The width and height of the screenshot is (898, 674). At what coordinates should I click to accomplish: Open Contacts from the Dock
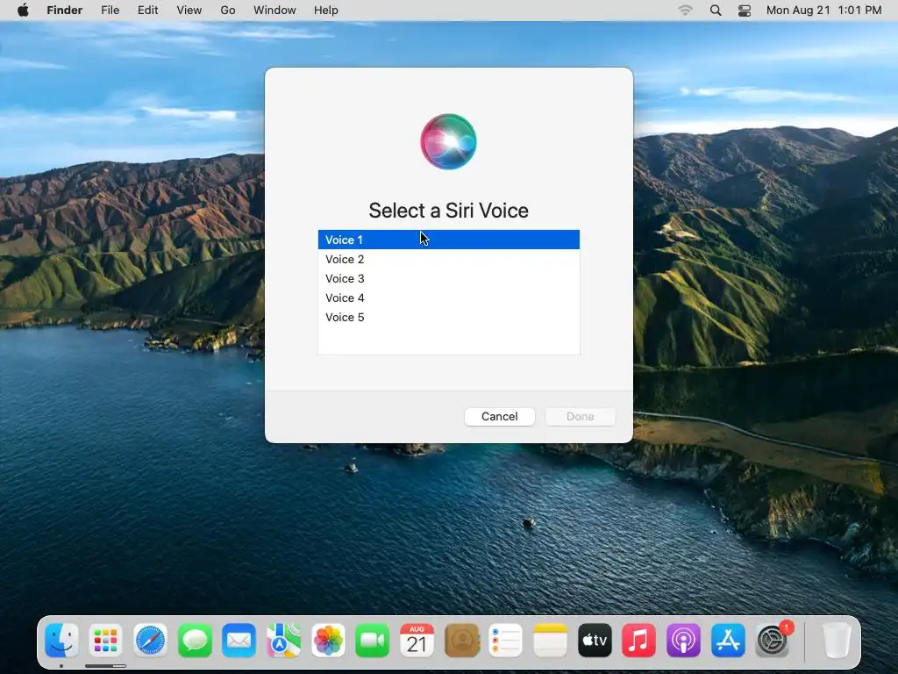(x=461, y=640)
